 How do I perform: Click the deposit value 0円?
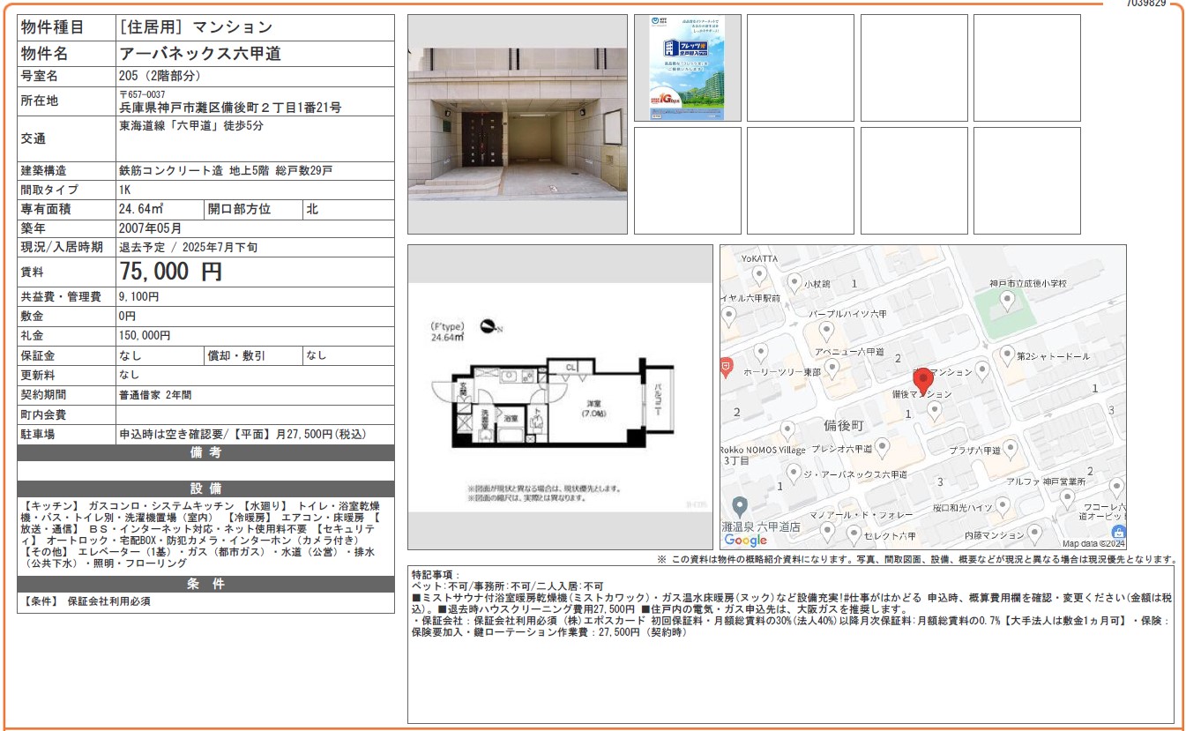pyautogui.click(x=128, y=317)
